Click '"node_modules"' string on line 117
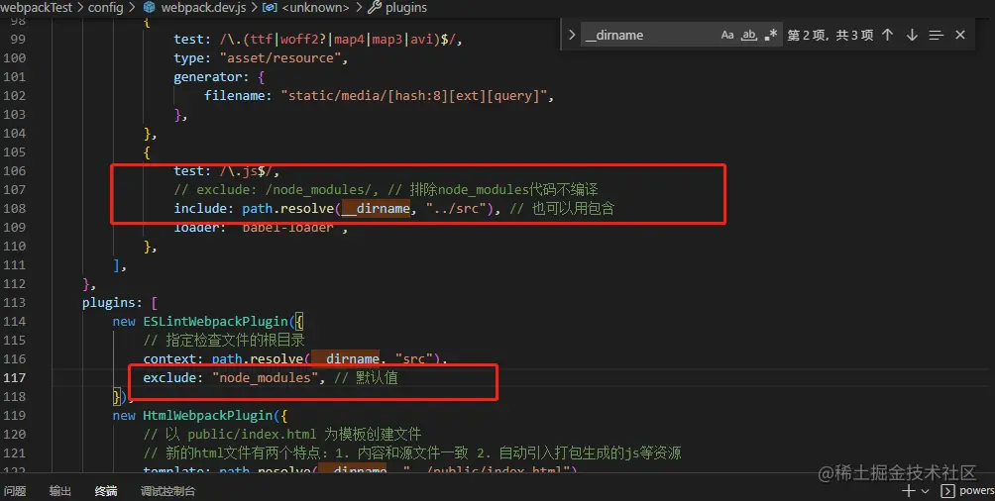This screenshot has height=501, width=995. pyautogui.click(x=266, y=378)
